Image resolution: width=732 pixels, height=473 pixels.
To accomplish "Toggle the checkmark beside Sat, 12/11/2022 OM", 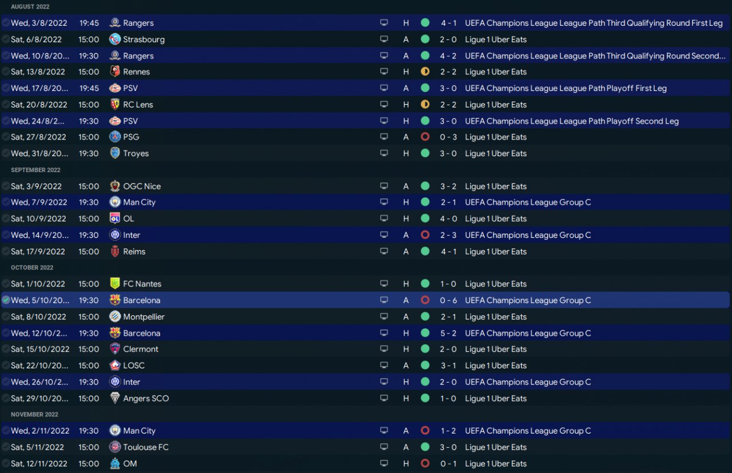I will tap(6, 464).
